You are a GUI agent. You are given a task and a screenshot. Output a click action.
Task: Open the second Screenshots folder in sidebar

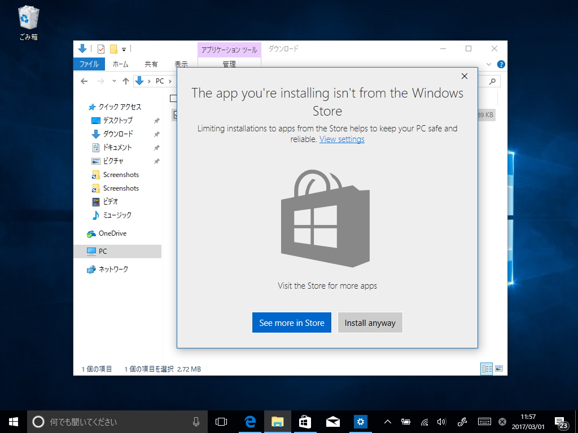point(121,188)
